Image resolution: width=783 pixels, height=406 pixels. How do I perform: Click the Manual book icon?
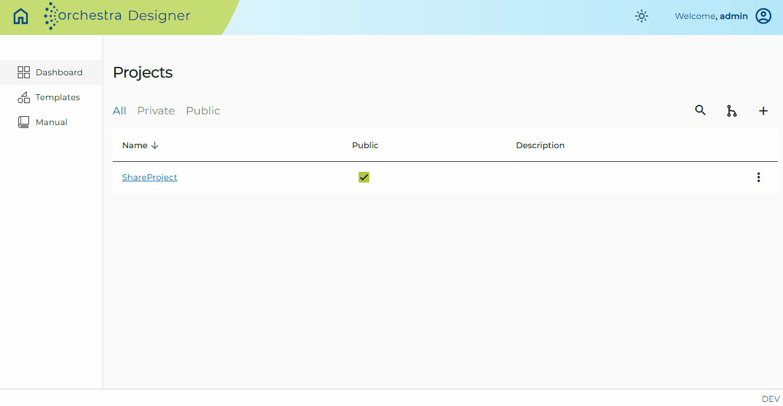click(24, 122)
